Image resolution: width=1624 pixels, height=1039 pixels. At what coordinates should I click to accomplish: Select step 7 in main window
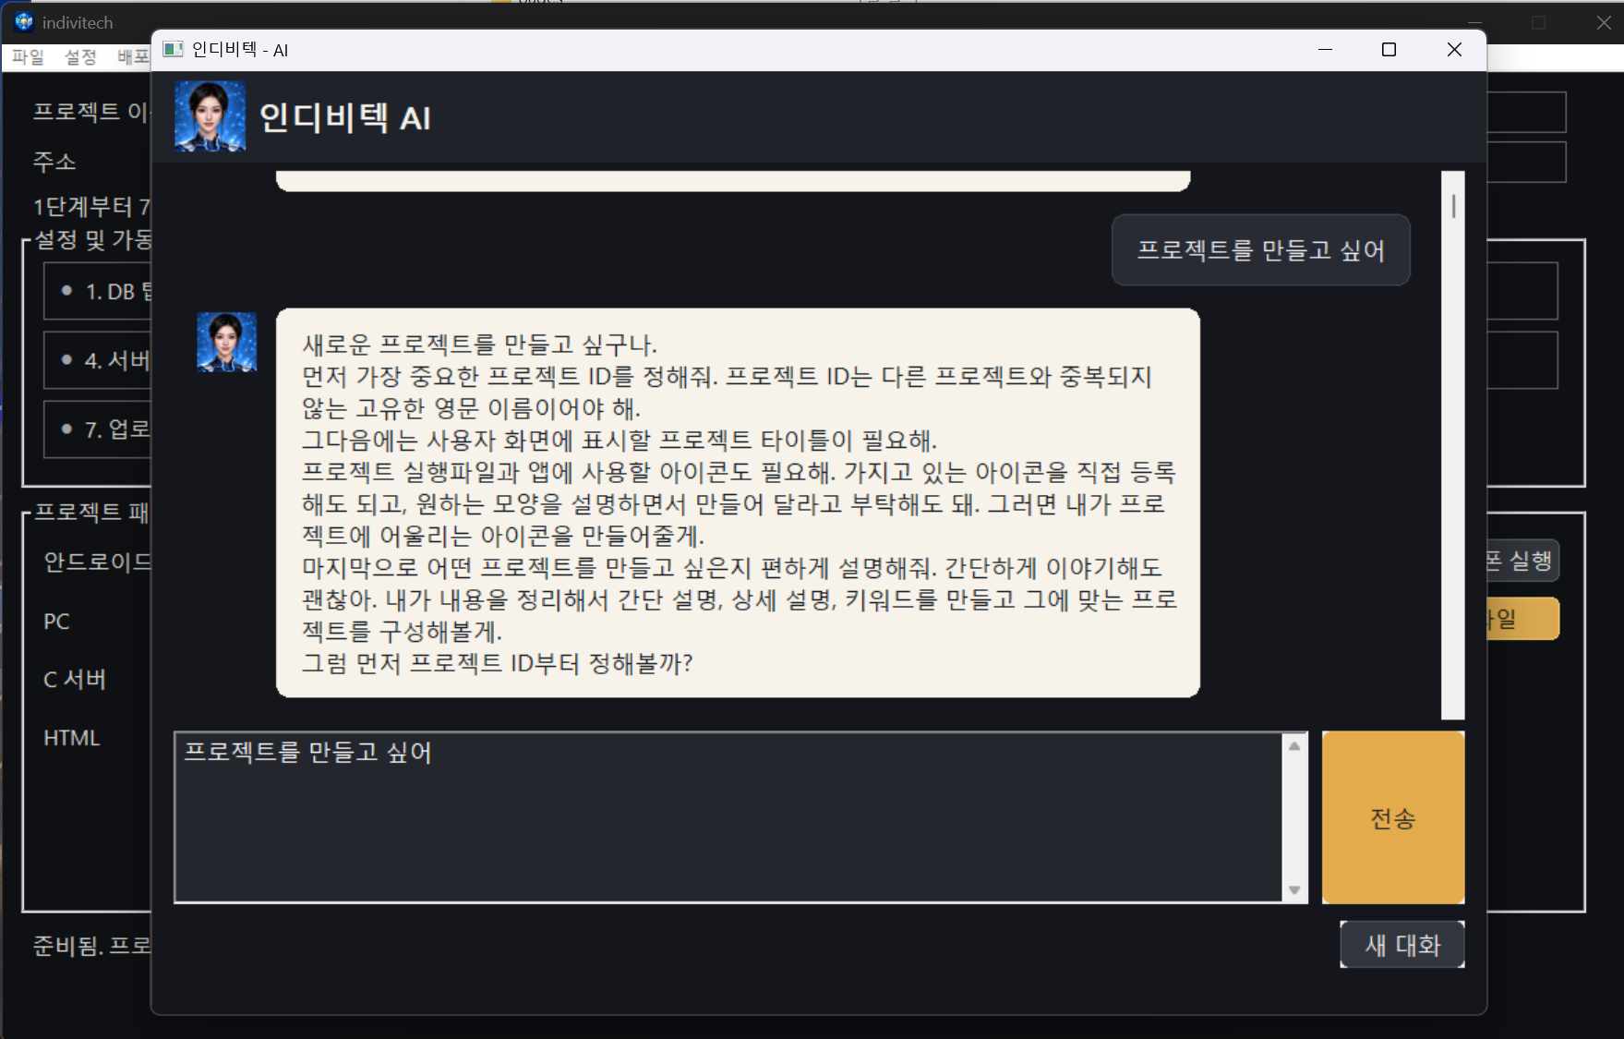click(98, 429)
